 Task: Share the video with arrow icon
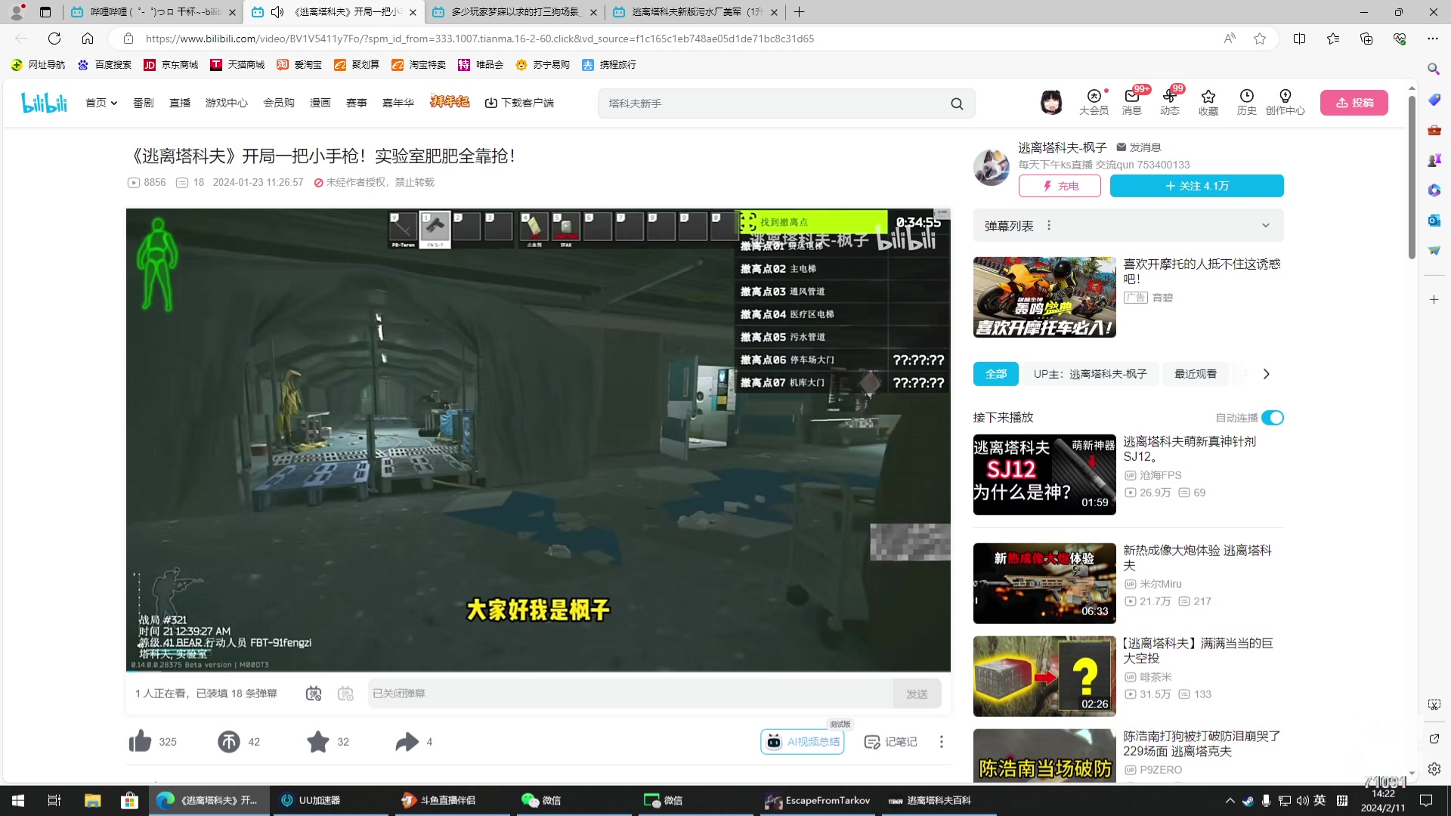[407, 742]
